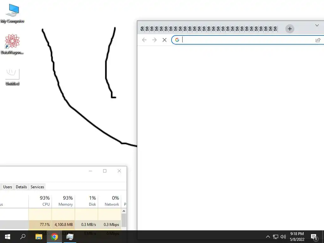Open the notification center icon
Image resolution: width=324 pixels, height=243 pixels.
314,237
